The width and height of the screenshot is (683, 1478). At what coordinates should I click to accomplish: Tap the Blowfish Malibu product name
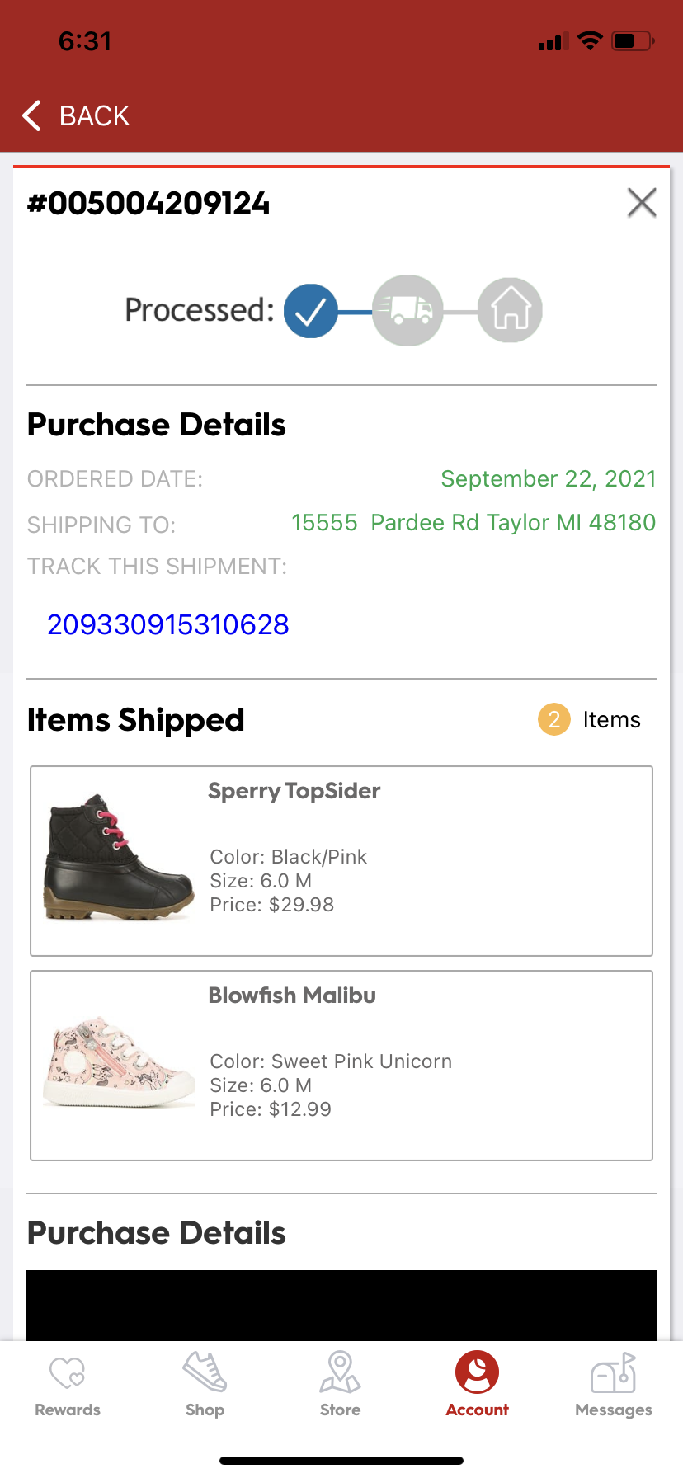tap(292, 996)
